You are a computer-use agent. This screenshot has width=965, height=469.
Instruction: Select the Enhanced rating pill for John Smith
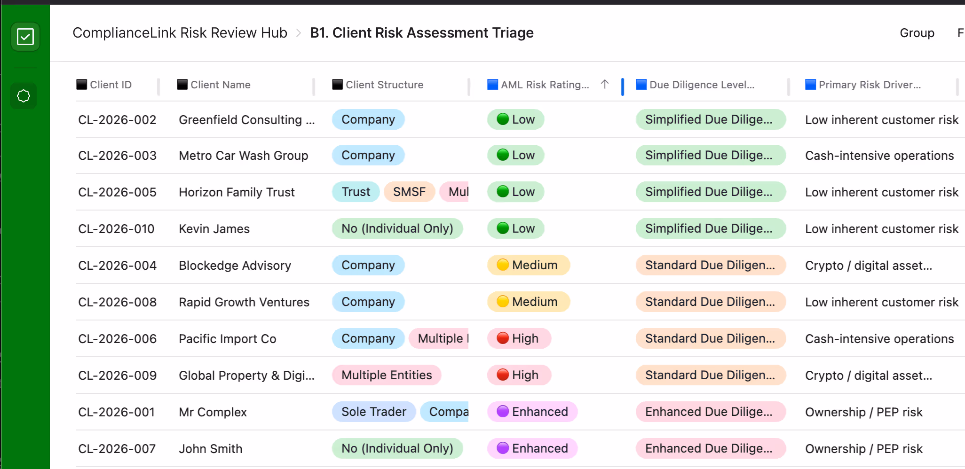pos(532,448)
